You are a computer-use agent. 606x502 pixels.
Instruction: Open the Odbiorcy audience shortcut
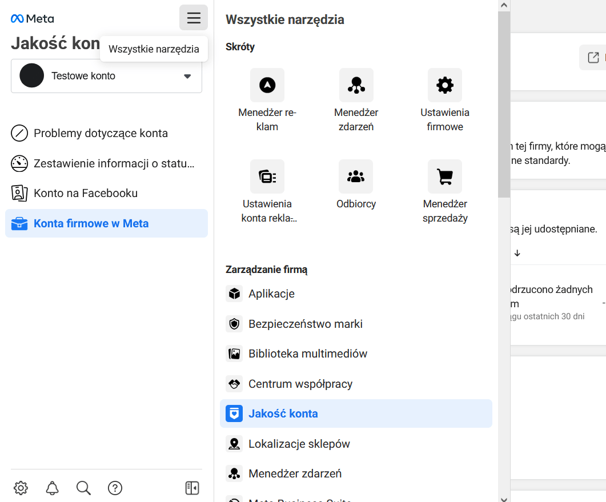356,176
